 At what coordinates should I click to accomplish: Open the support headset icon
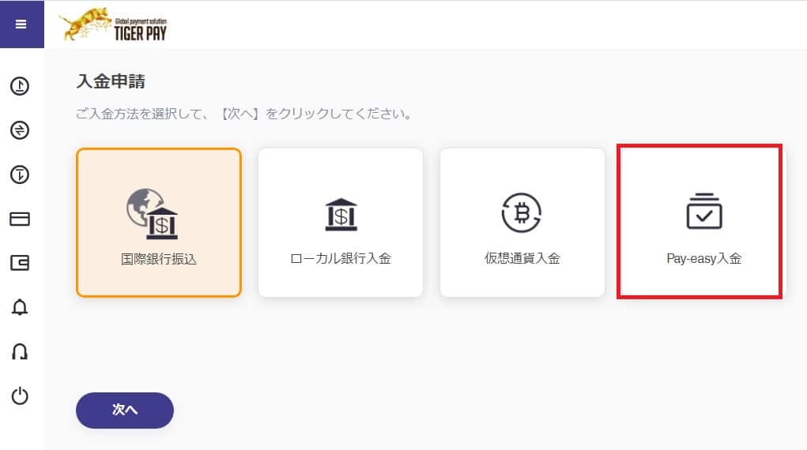pyautogui.click(x=20, y=352)
